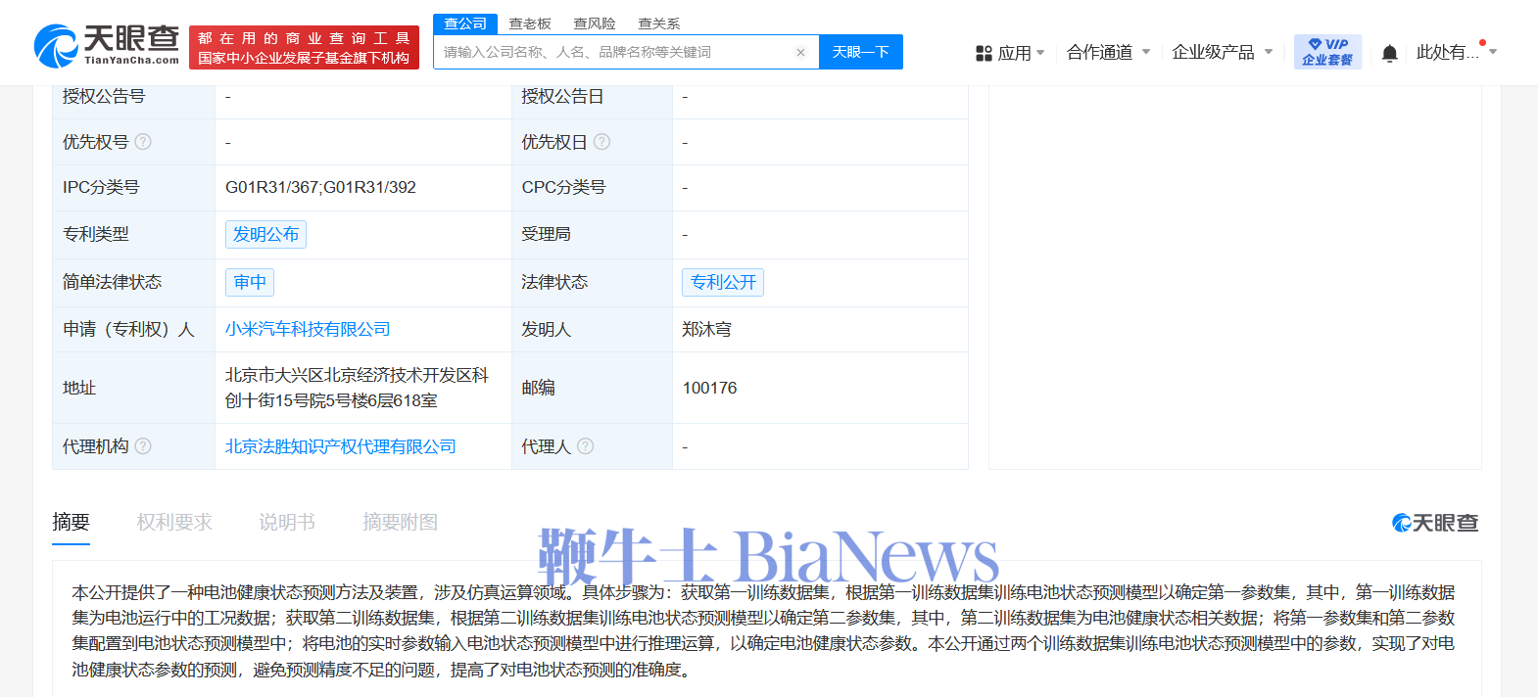Open 小米汽车科技有限公司 company link
This screenshot has width=1538, height=697.
pos(308,330)
